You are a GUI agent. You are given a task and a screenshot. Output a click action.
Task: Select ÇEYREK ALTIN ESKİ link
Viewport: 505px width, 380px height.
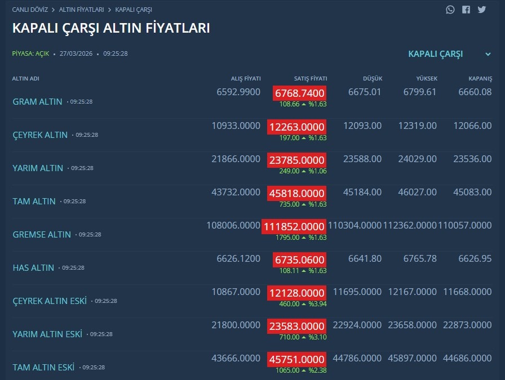(50, 301)
